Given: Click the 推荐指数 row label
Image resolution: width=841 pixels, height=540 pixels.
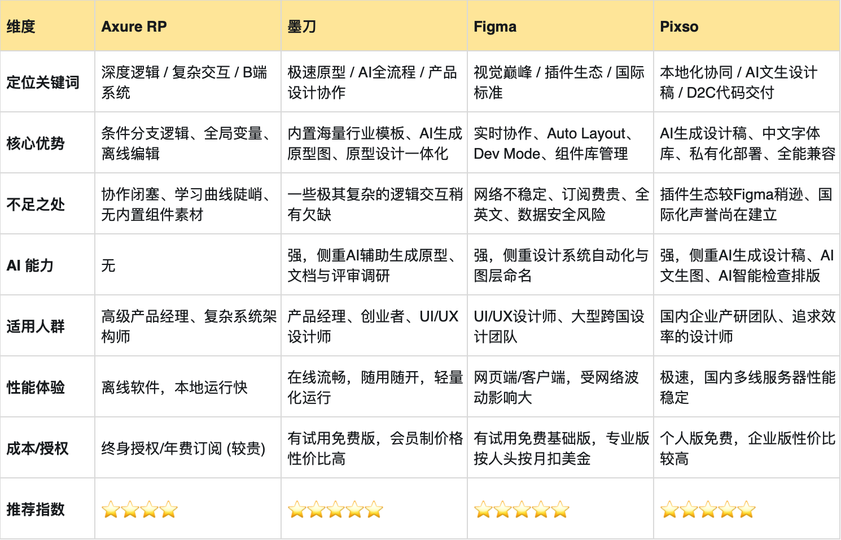Looking at the screenshot, I should pos(47,509).
